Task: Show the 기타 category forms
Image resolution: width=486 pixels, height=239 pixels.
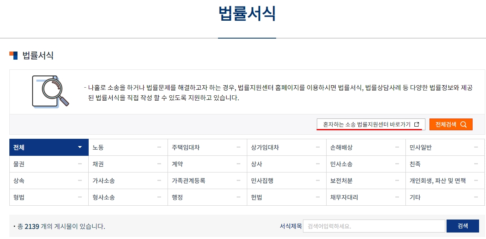Action: click(x=445, y=197)
